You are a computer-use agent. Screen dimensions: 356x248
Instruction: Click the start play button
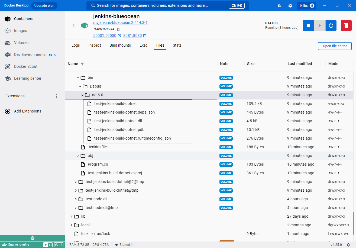[320, 25]
